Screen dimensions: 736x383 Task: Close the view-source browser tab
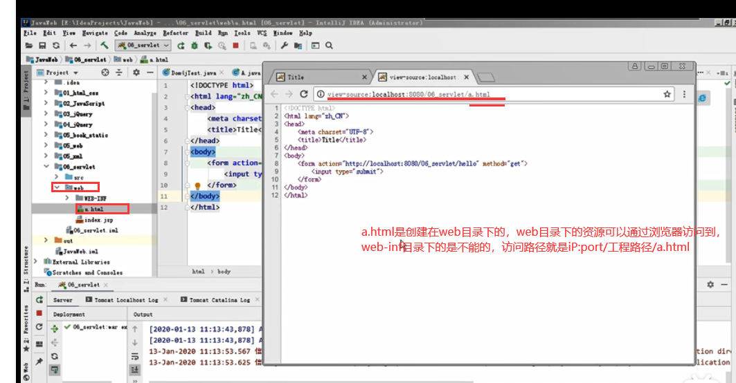click(x=466, y=77)
